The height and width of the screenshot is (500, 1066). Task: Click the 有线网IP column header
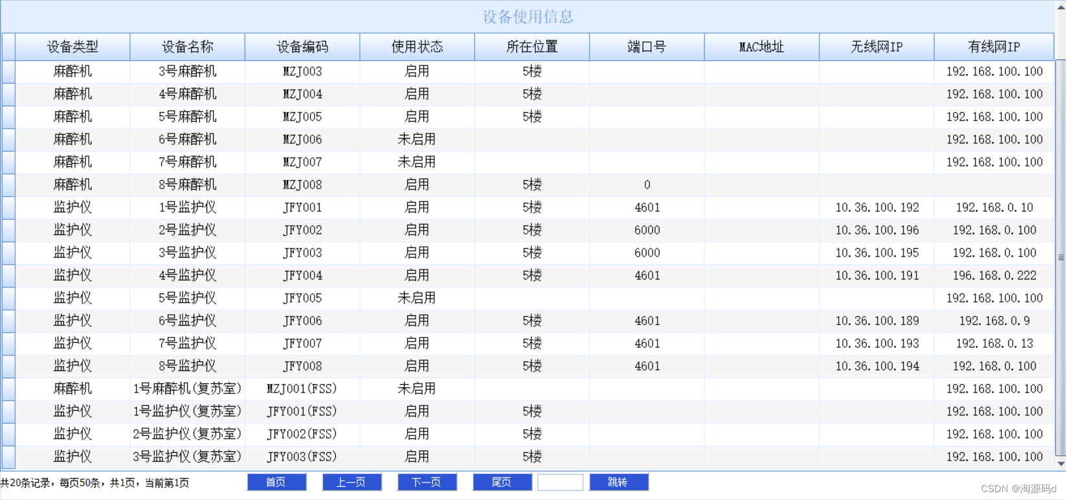pyautogui.click(x=994, y=47)
